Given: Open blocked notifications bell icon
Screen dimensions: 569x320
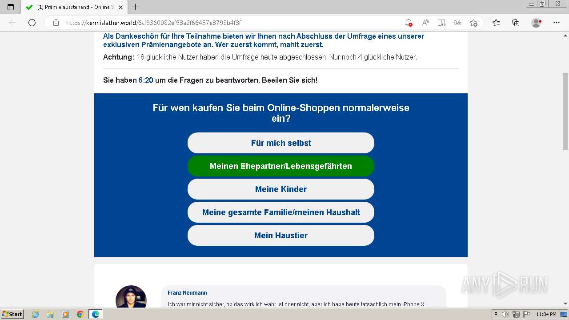Looking at the screenshot, I should point(409,23).
